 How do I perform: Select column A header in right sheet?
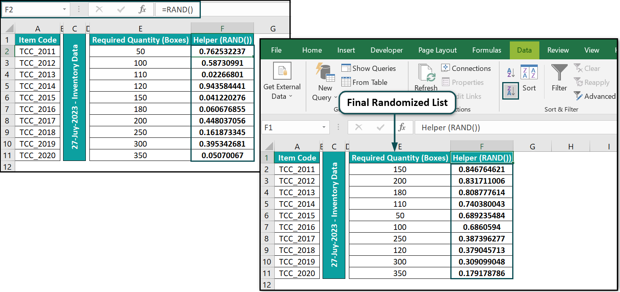click(297, 146)
